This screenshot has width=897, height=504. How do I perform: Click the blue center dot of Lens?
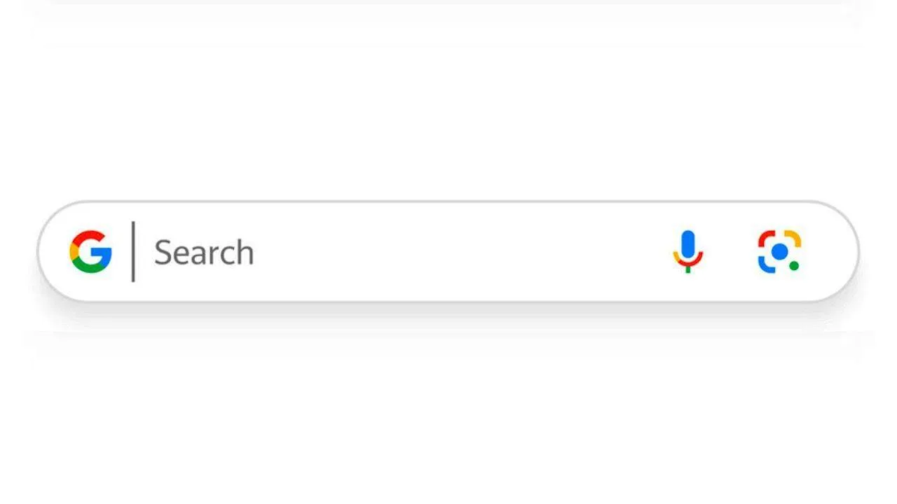point(779,251)
